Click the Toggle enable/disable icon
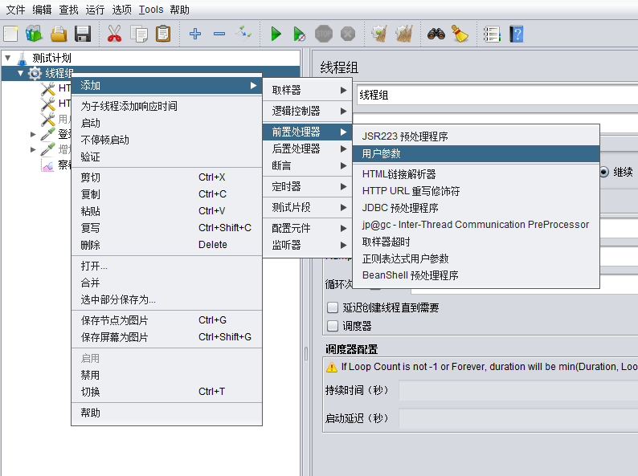 [243, 34]
